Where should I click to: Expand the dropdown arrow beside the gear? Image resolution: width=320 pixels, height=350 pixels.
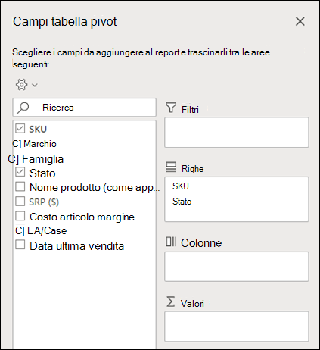tap(35, 85)
